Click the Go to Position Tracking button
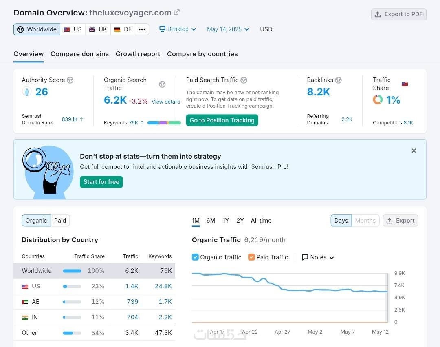This screenshot has height=347, width=440. coord(222,120)
